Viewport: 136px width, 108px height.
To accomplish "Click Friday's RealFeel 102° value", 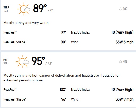I will [63, 89].
